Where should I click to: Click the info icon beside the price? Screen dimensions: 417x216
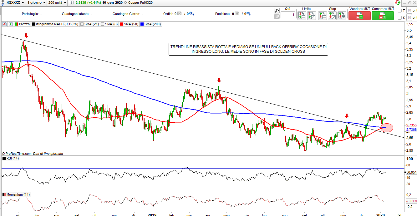coord(72,3)
